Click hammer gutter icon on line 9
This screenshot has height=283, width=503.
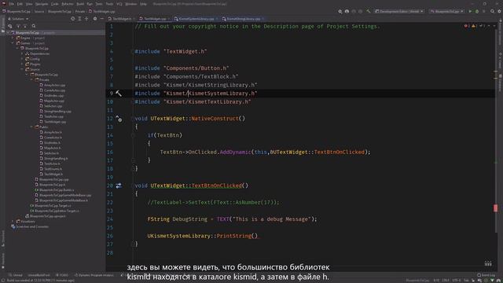[119, 94]
